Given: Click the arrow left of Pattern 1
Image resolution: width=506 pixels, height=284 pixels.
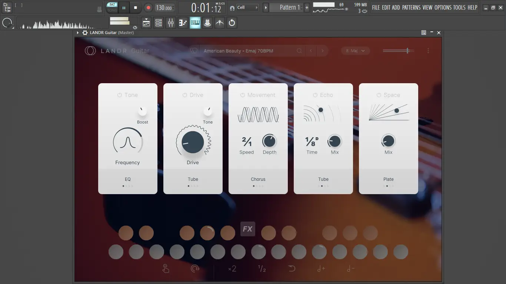Looking at the screenshot, I should click(x=266, y=7).
